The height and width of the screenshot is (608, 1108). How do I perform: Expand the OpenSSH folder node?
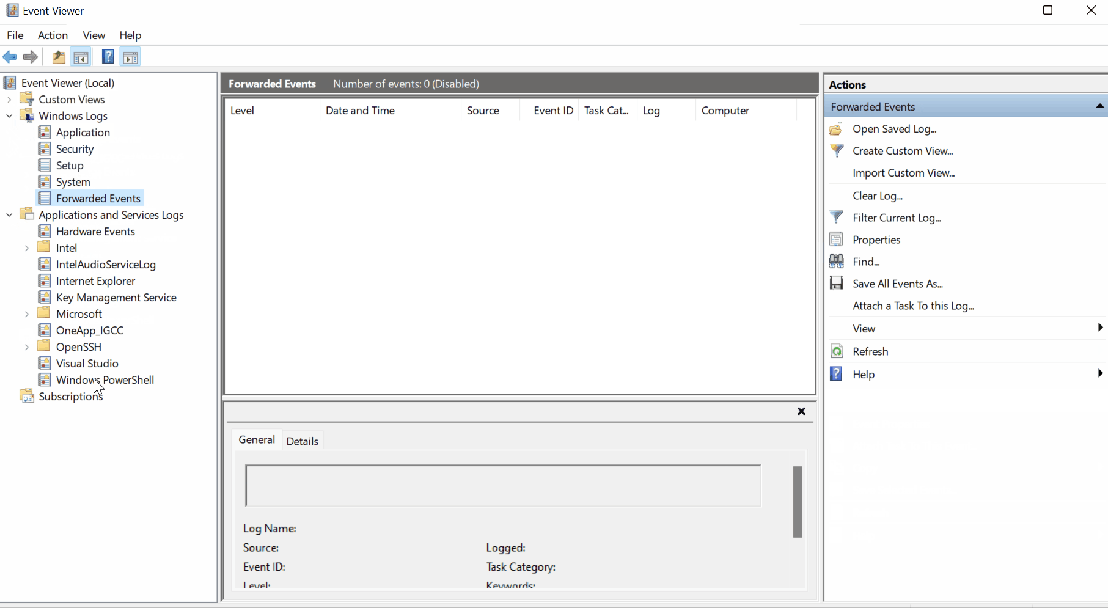tap(27, 346)
